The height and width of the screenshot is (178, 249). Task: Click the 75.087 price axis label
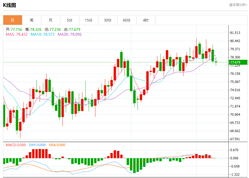235,82
